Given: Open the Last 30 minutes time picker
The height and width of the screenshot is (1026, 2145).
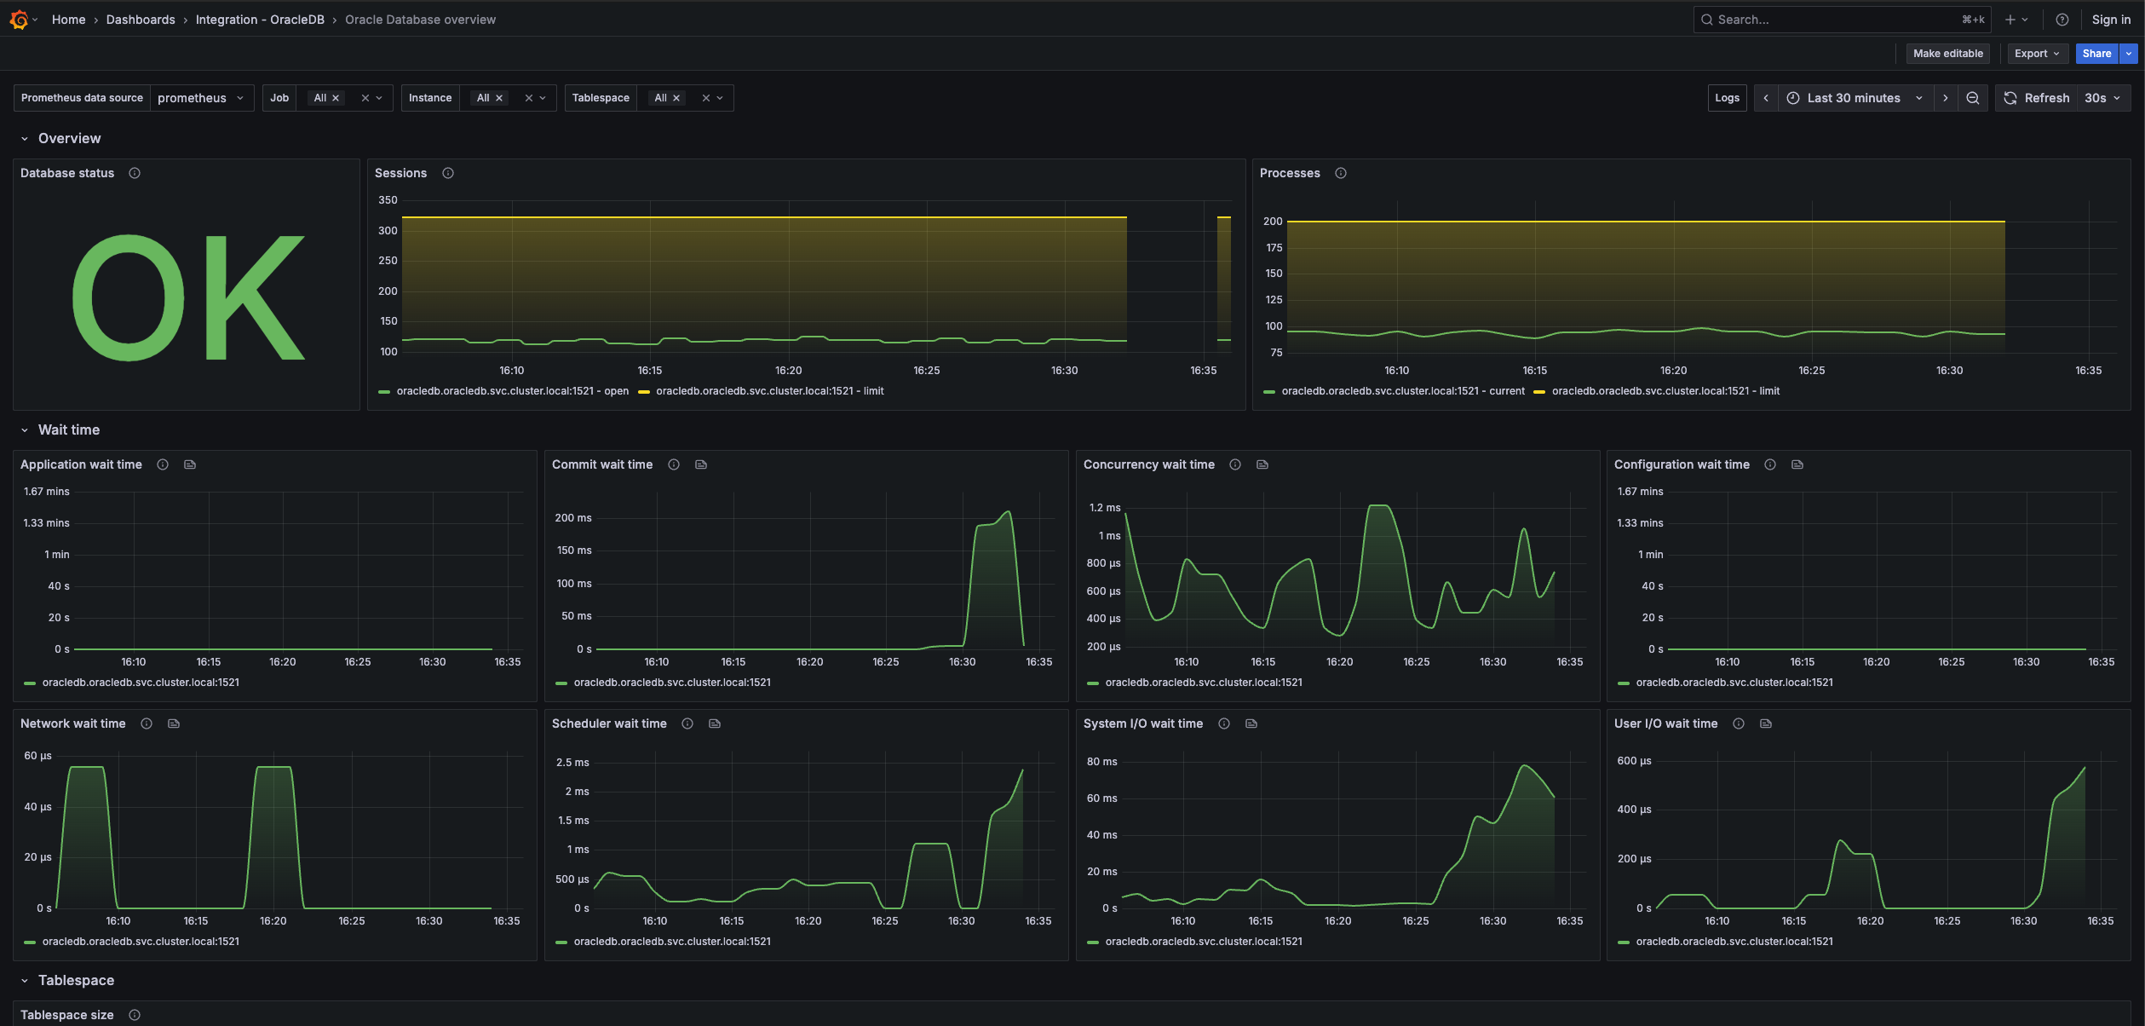Looking at the screenshot, I should tap(1853, 97).
